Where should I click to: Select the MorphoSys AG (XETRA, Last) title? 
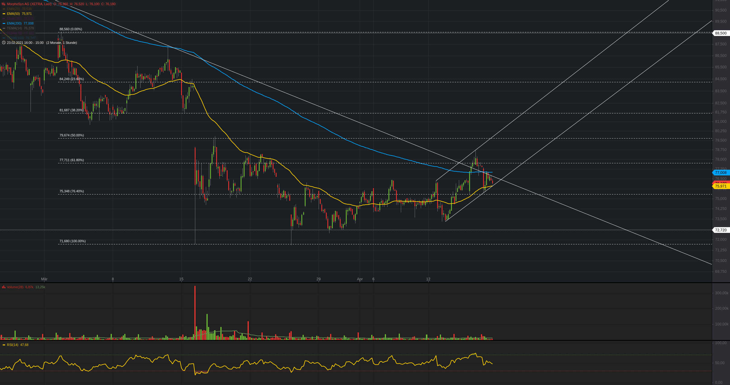(x=29, y=4)
